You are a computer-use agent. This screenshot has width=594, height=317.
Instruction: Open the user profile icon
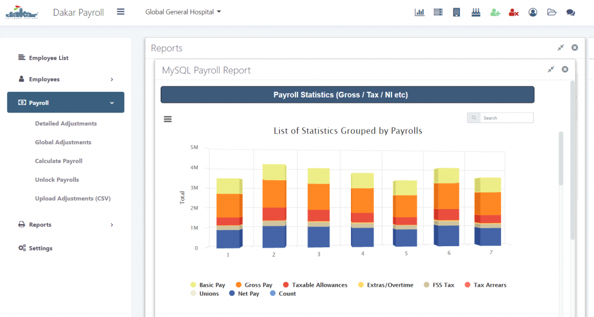point(533,12)
